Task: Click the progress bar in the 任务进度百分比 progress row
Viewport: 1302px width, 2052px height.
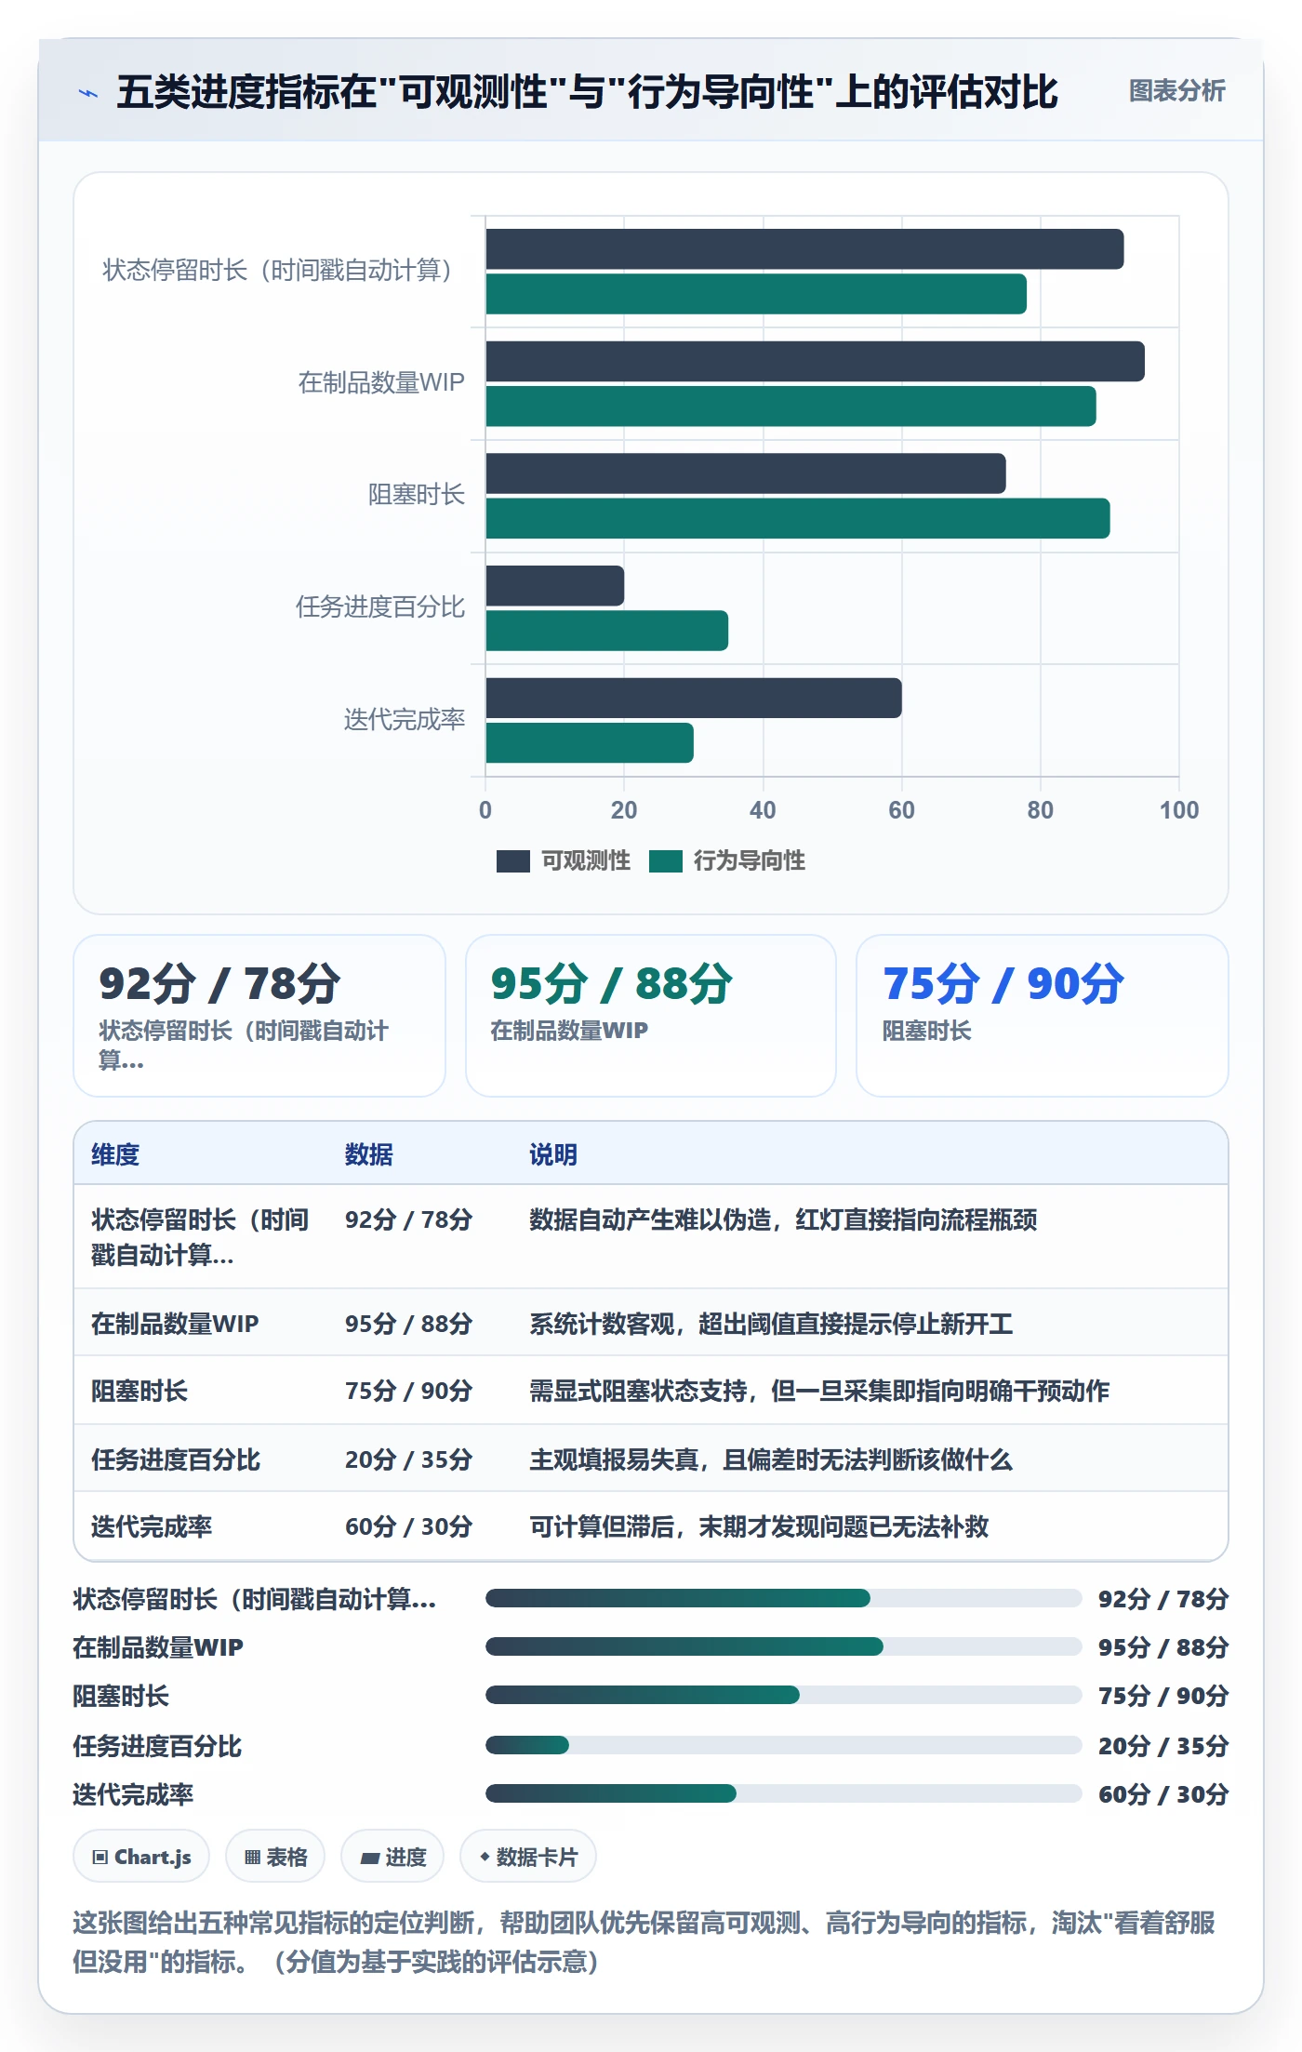Action: coord(783,1745)
